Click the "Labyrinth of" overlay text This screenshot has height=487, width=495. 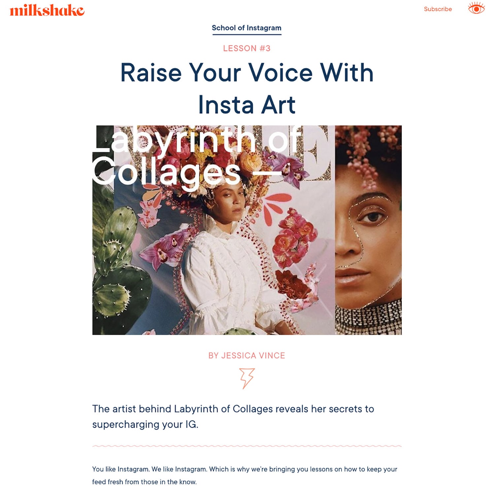pyautogui.click(x=197, y=141)
